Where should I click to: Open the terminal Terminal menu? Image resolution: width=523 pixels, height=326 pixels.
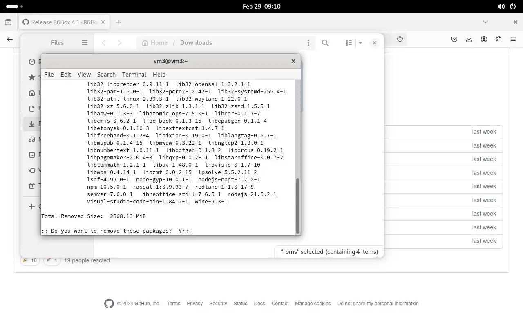[x=134, y=75]
